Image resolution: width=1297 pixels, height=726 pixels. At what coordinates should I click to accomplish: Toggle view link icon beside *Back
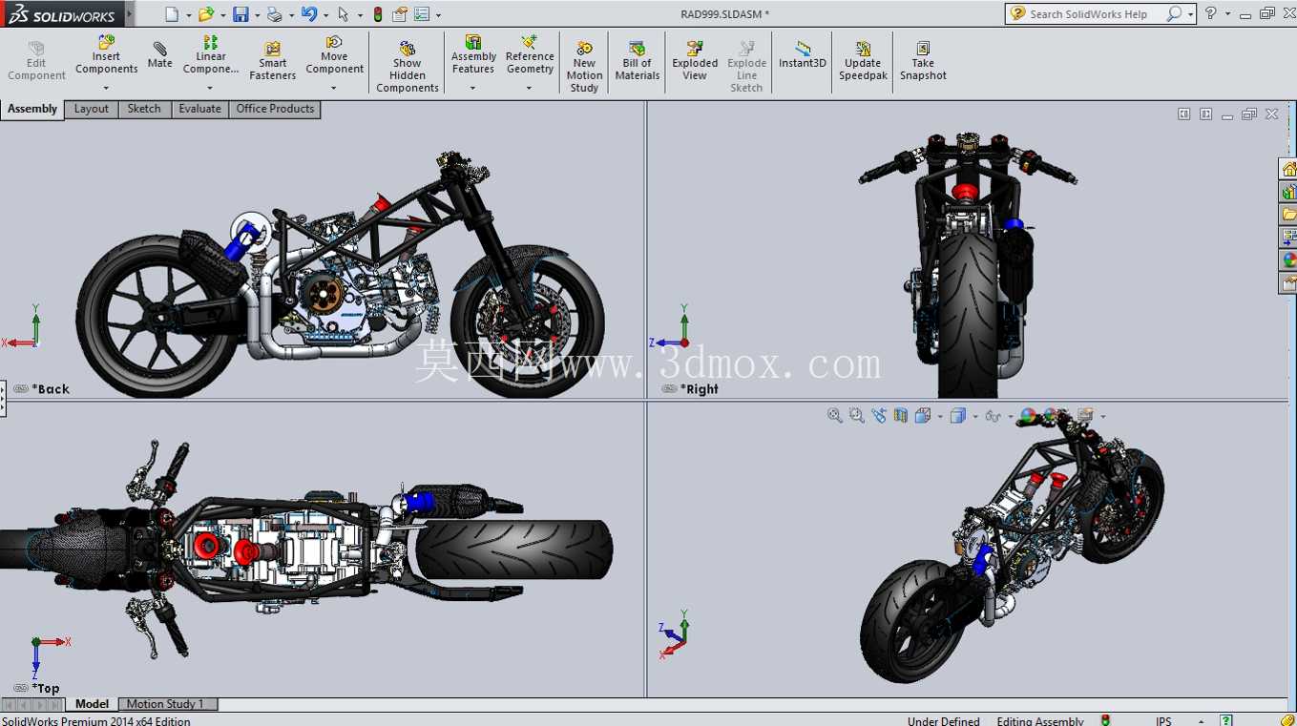click(21, 389)
